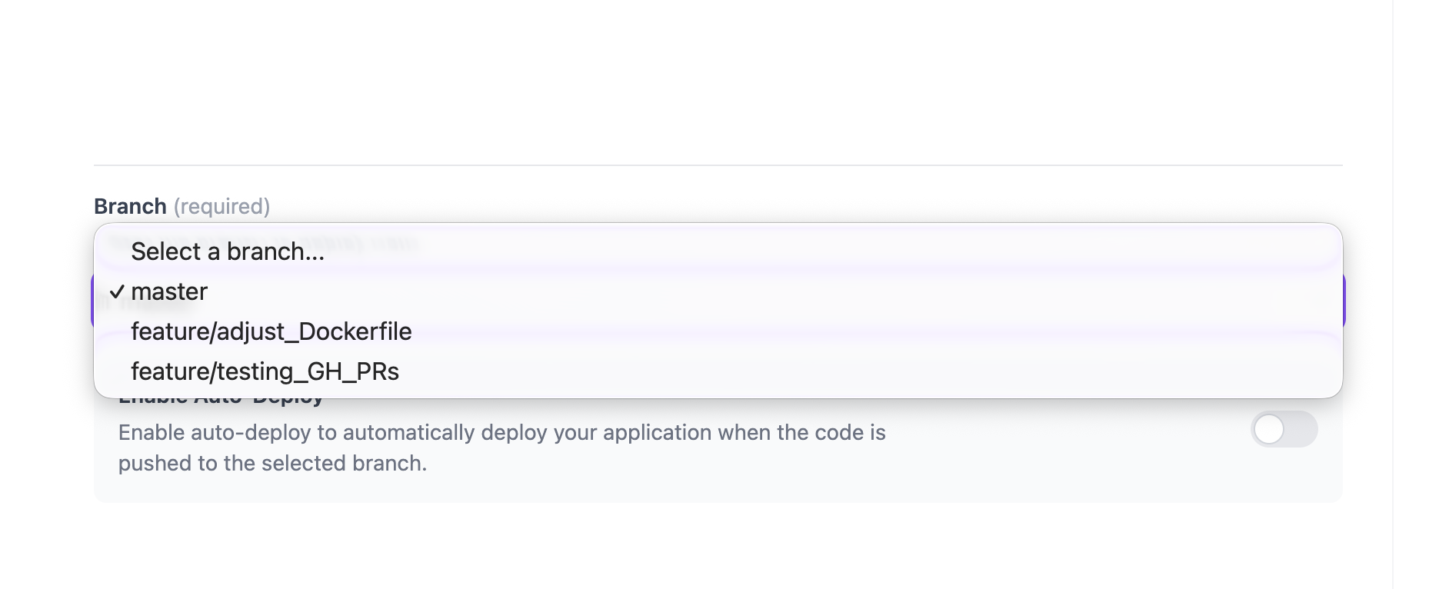Viewport: 1429px width, 589px height.
Task: Click the horizontal divider above Branch
Action: pyautogui.click(x=718, y=165)
